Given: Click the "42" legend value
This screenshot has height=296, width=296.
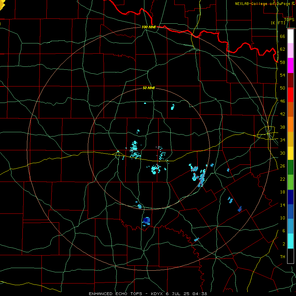Looking at the screenshot, I should [x=283, y=114].
